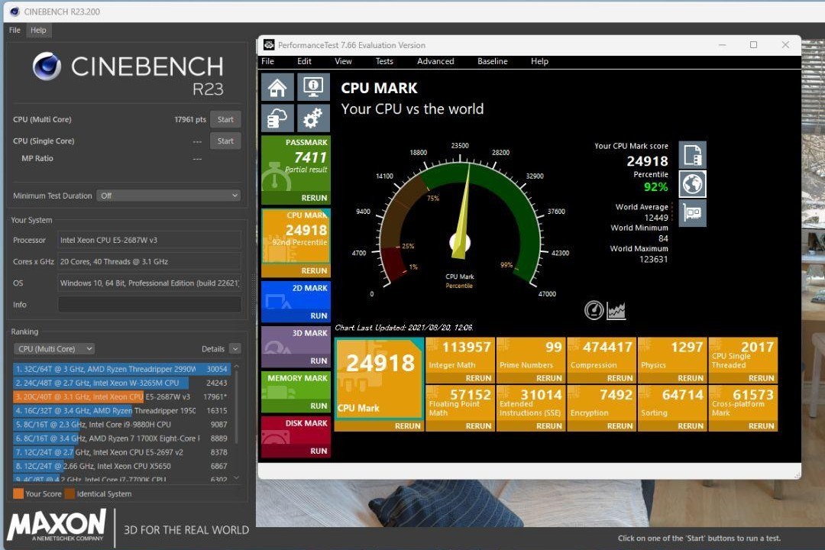Image resolution: width=825 pixels, height=550 pixels.
Task: Rerun the Floating Point Math test
Action: pyautogui.click(x=478, y=425)
